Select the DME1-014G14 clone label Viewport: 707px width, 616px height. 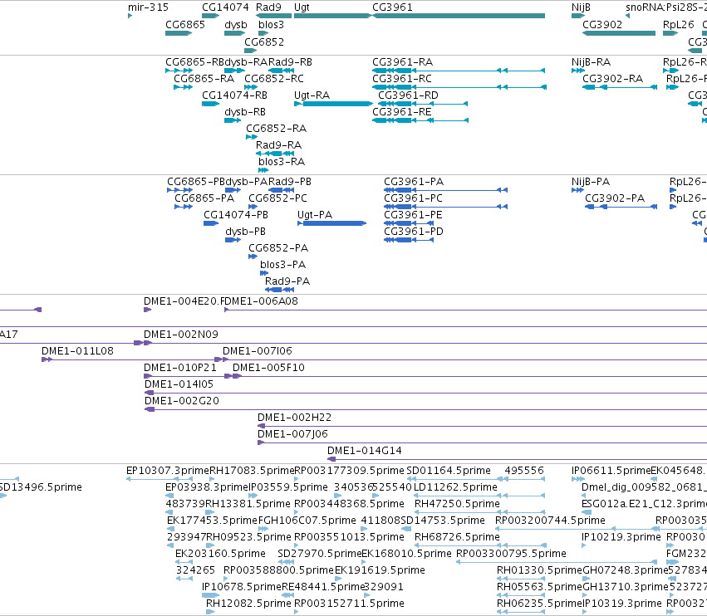(365, 451)
